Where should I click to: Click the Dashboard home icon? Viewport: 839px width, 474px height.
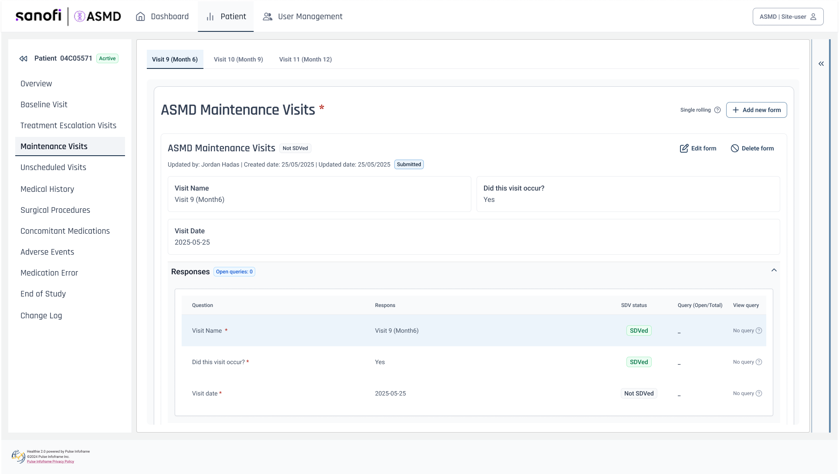[x=140, y=17]
